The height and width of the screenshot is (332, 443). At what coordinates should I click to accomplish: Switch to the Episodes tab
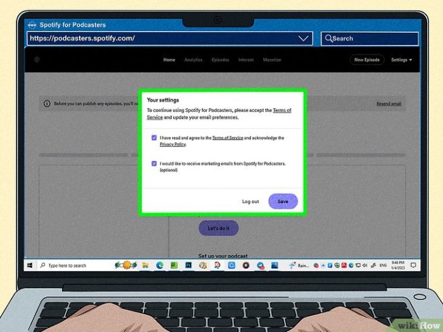[x=220, y=60]
